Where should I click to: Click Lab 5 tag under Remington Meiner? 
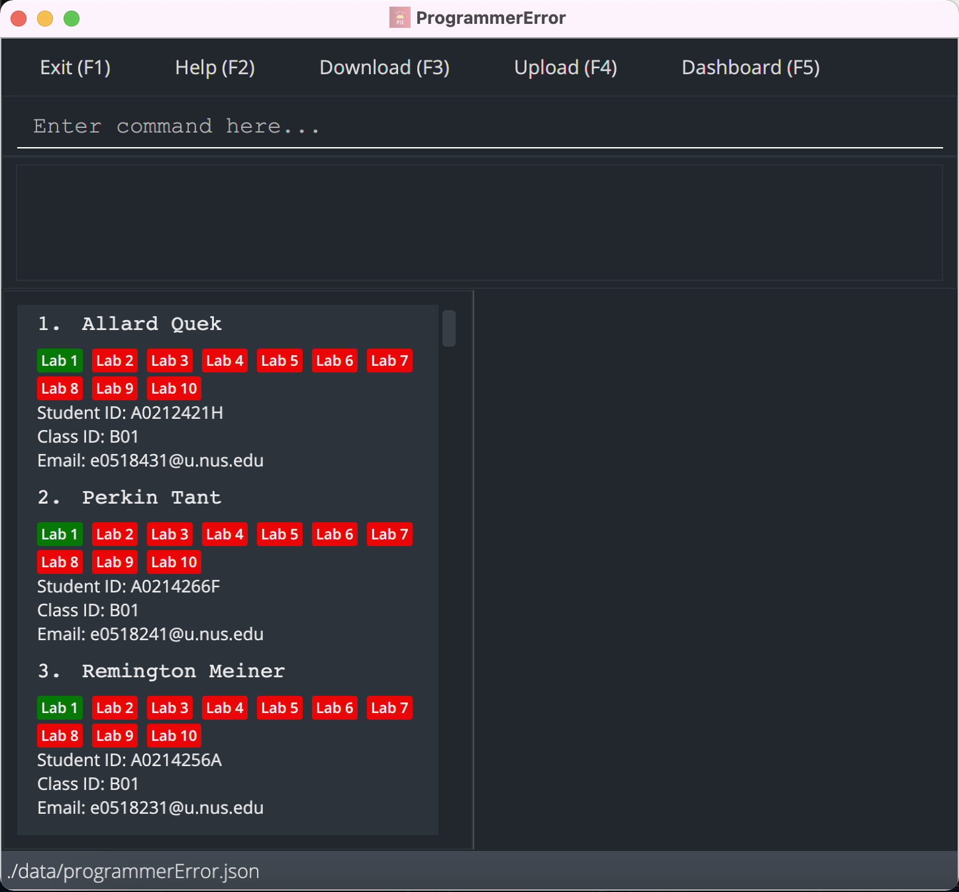click(x=279, y=708)
